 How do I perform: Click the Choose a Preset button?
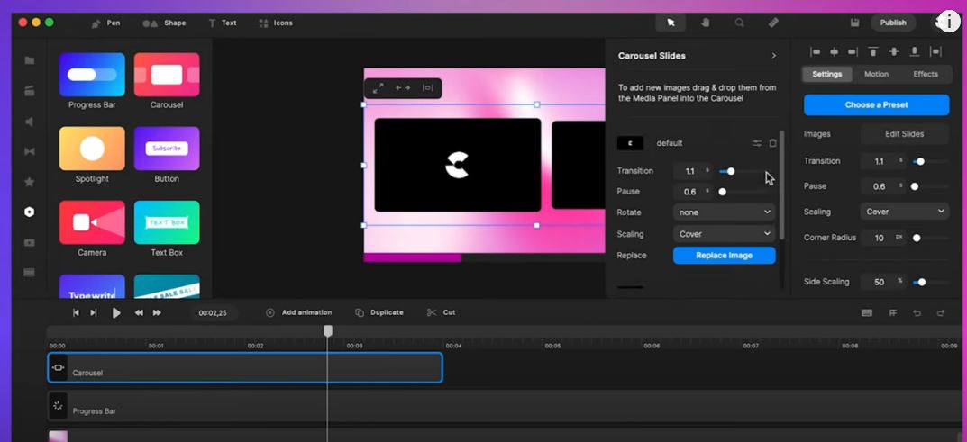click(x=876, y=104)
